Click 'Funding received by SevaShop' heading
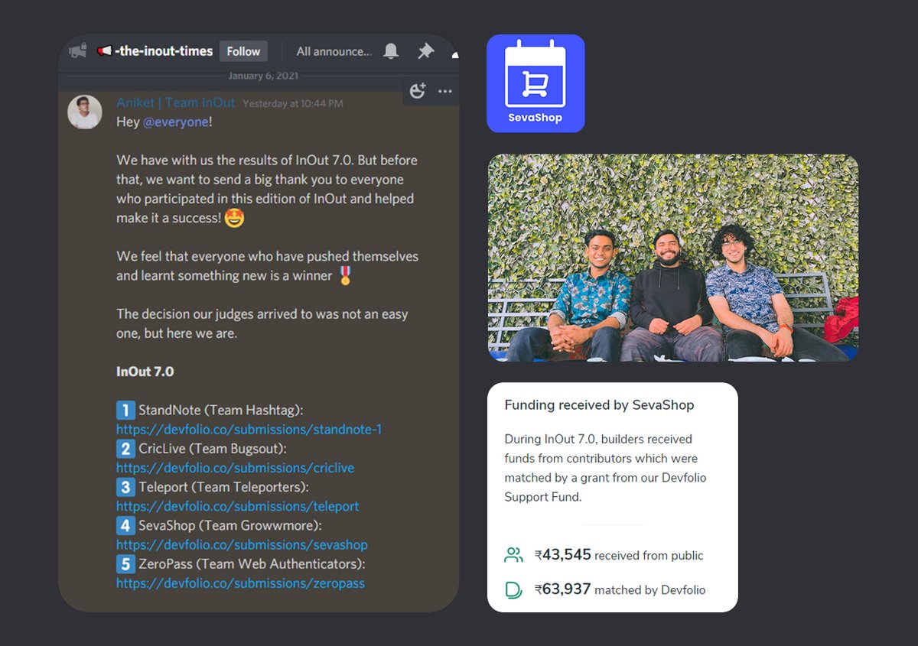The width and height of the screenshot is (918, 646). coord(599,405)
